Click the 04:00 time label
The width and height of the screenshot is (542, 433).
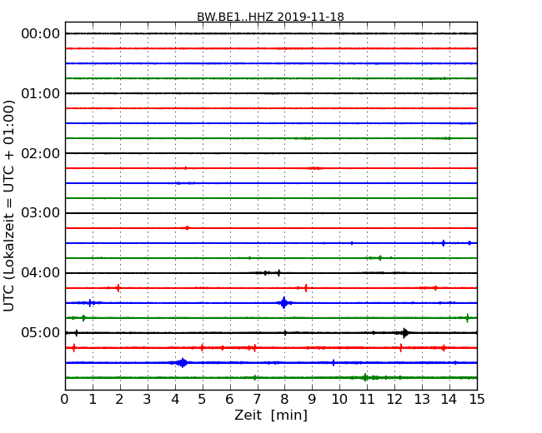(x=41, y=273)
